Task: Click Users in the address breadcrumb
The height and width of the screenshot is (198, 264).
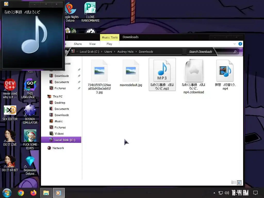Action: coord(108,52)
